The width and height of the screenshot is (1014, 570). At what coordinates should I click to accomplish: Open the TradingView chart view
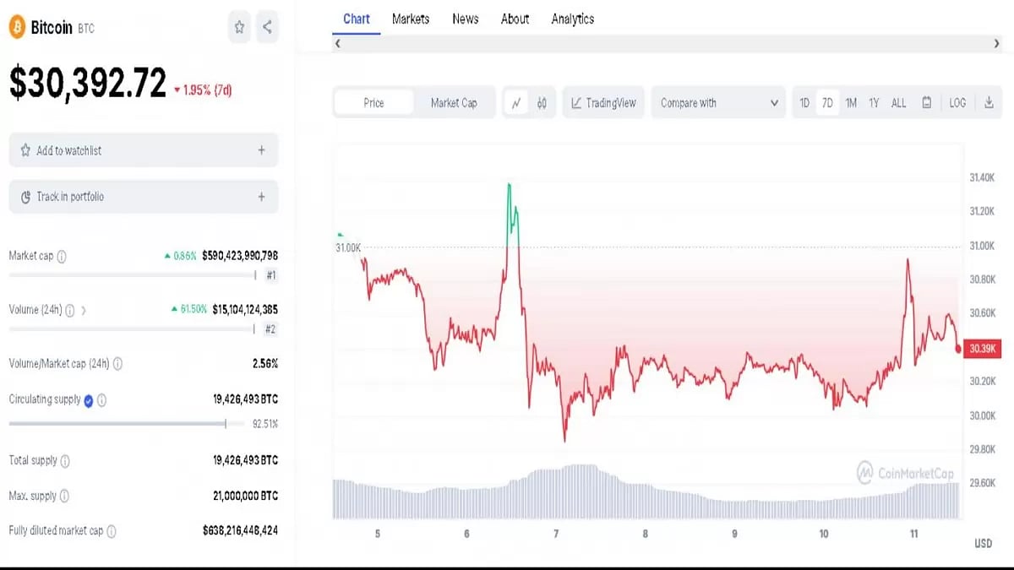coord(603,102)
